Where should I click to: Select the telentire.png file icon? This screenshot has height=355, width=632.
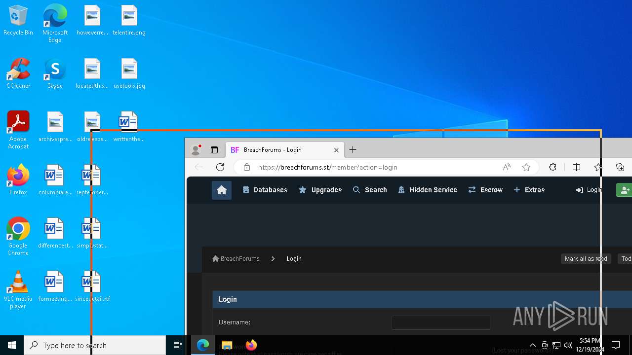click(x=129, y=20)
